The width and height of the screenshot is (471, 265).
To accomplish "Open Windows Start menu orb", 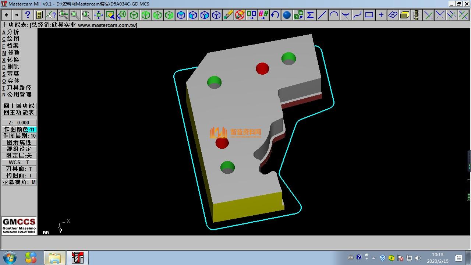I will (10, 258).
